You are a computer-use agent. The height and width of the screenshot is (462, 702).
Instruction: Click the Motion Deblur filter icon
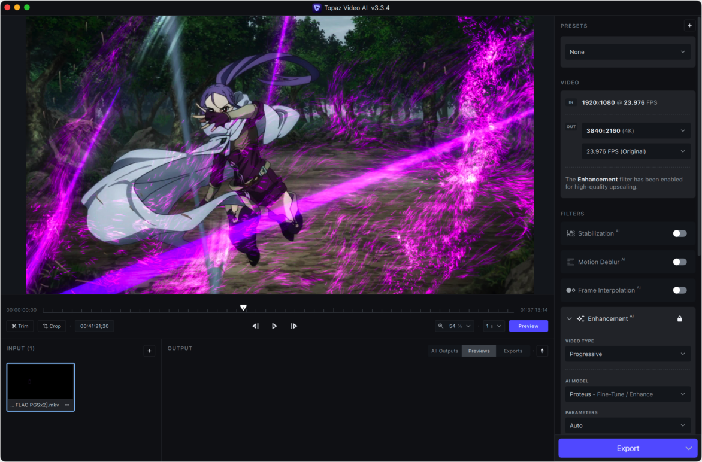click(570, 262)
